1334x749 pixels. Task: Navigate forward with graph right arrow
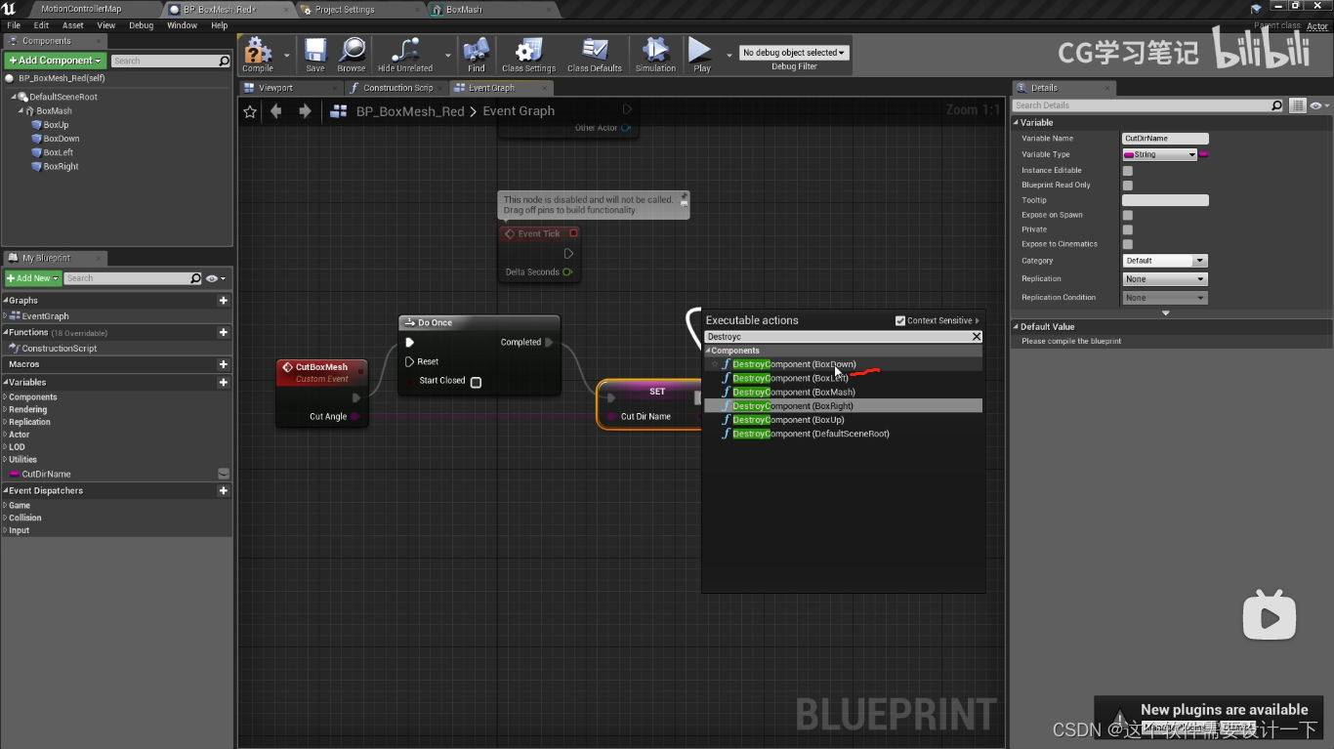tap(305, 111)
